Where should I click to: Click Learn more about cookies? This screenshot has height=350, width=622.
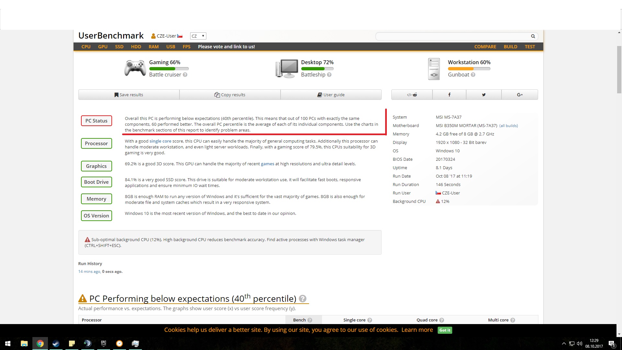click(x=417, y=330)
